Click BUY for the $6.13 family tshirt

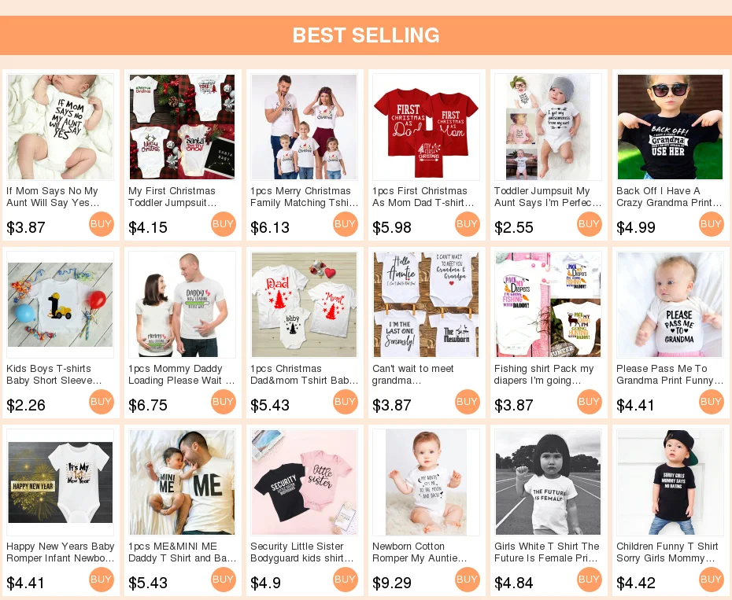tap(346, 224)
